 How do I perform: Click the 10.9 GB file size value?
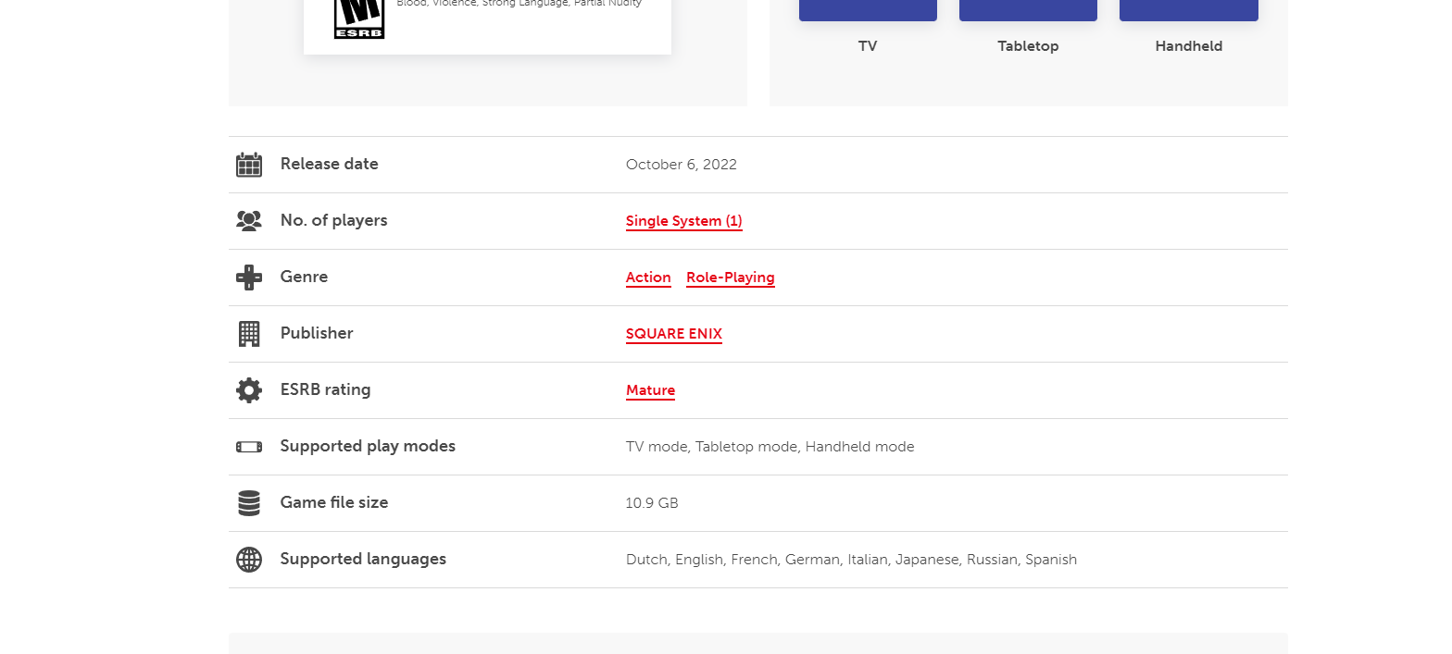pos(652,503)
